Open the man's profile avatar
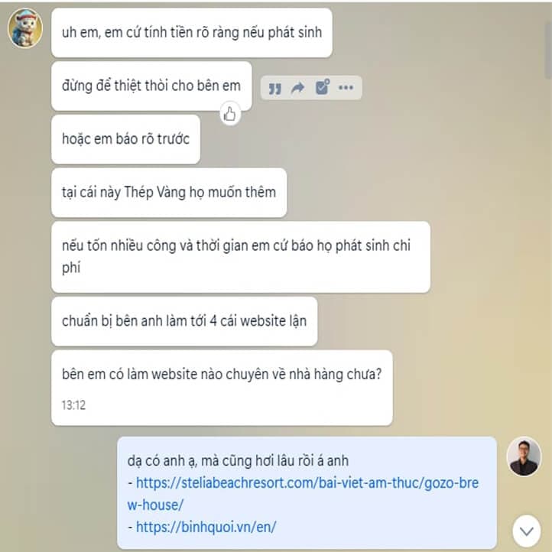 [524, 456]
